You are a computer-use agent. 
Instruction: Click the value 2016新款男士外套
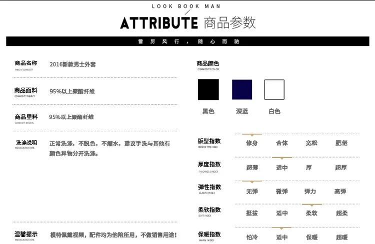tap(72, 64)
